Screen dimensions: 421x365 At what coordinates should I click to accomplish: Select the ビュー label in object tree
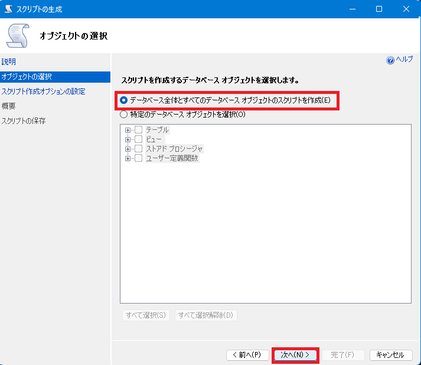(154, 139)
